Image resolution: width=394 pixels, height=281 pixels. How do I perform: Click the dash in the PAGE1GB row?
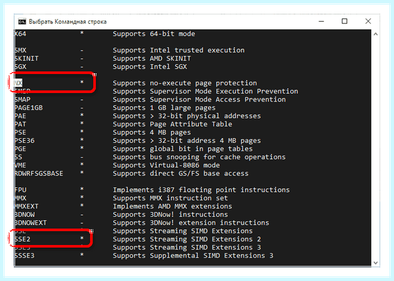click(82, 108)
